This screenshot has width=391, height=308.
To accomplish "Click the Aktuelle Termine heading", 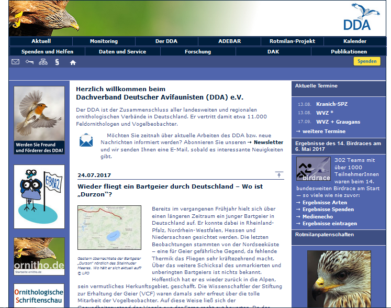I will 316,86.
